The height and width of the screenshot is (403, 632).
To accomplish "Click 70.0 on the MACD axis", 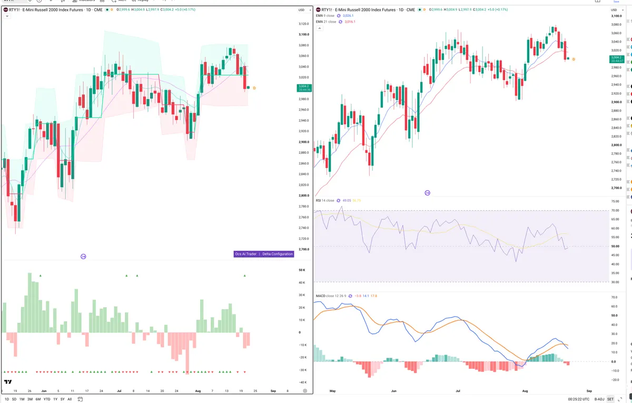I will point(614,298).
